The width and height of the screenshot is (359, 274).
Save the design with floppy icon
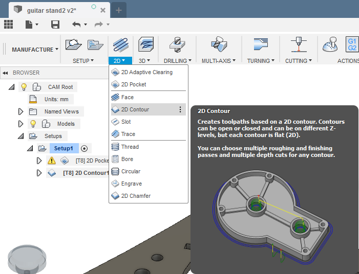click(x=55, y=24)
